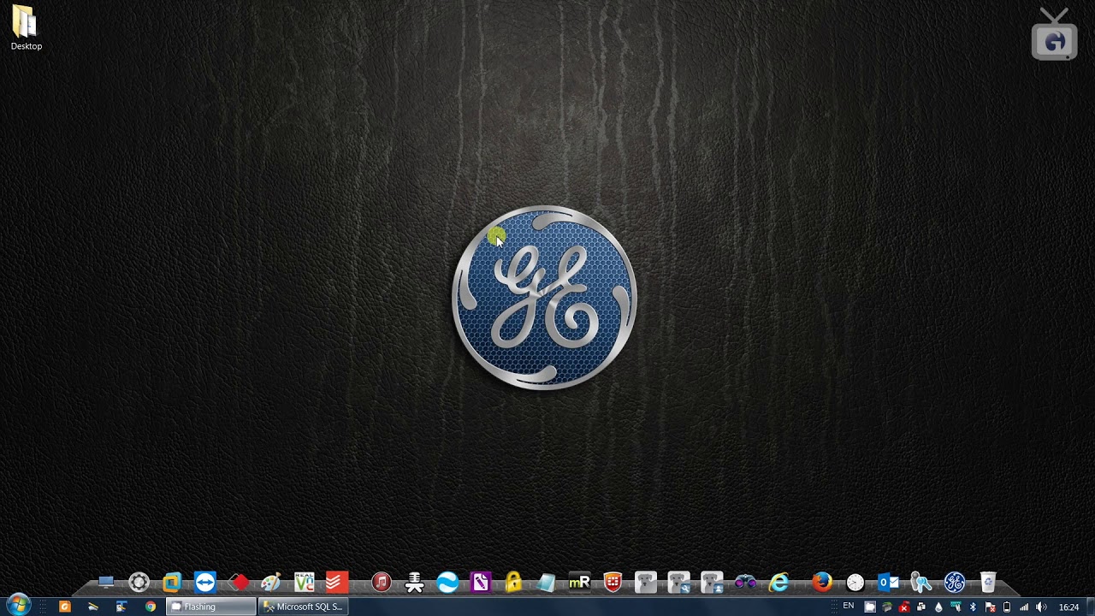Open the clock dock icon
Screen dimensions: 1095x616
click(x=855, y=583)
